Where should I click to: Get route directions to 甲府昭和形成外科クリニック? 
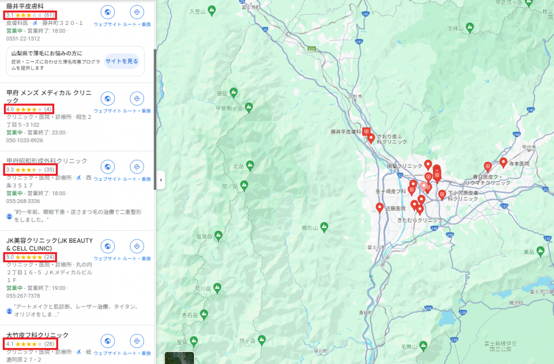click(137, 167)
